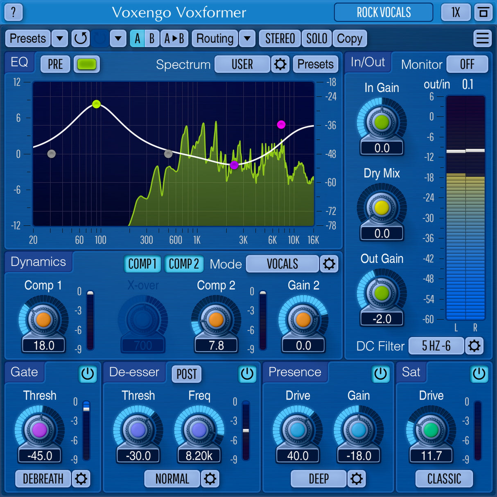The image size is (497, 497).
Task: Open the Routing dropdown arrow
Action: click(x=247, y=38)
